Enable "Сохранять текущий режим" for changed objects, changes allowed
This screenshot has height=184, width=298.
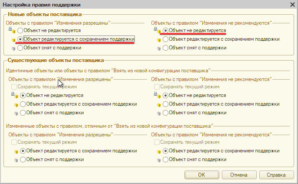point(14,142)
